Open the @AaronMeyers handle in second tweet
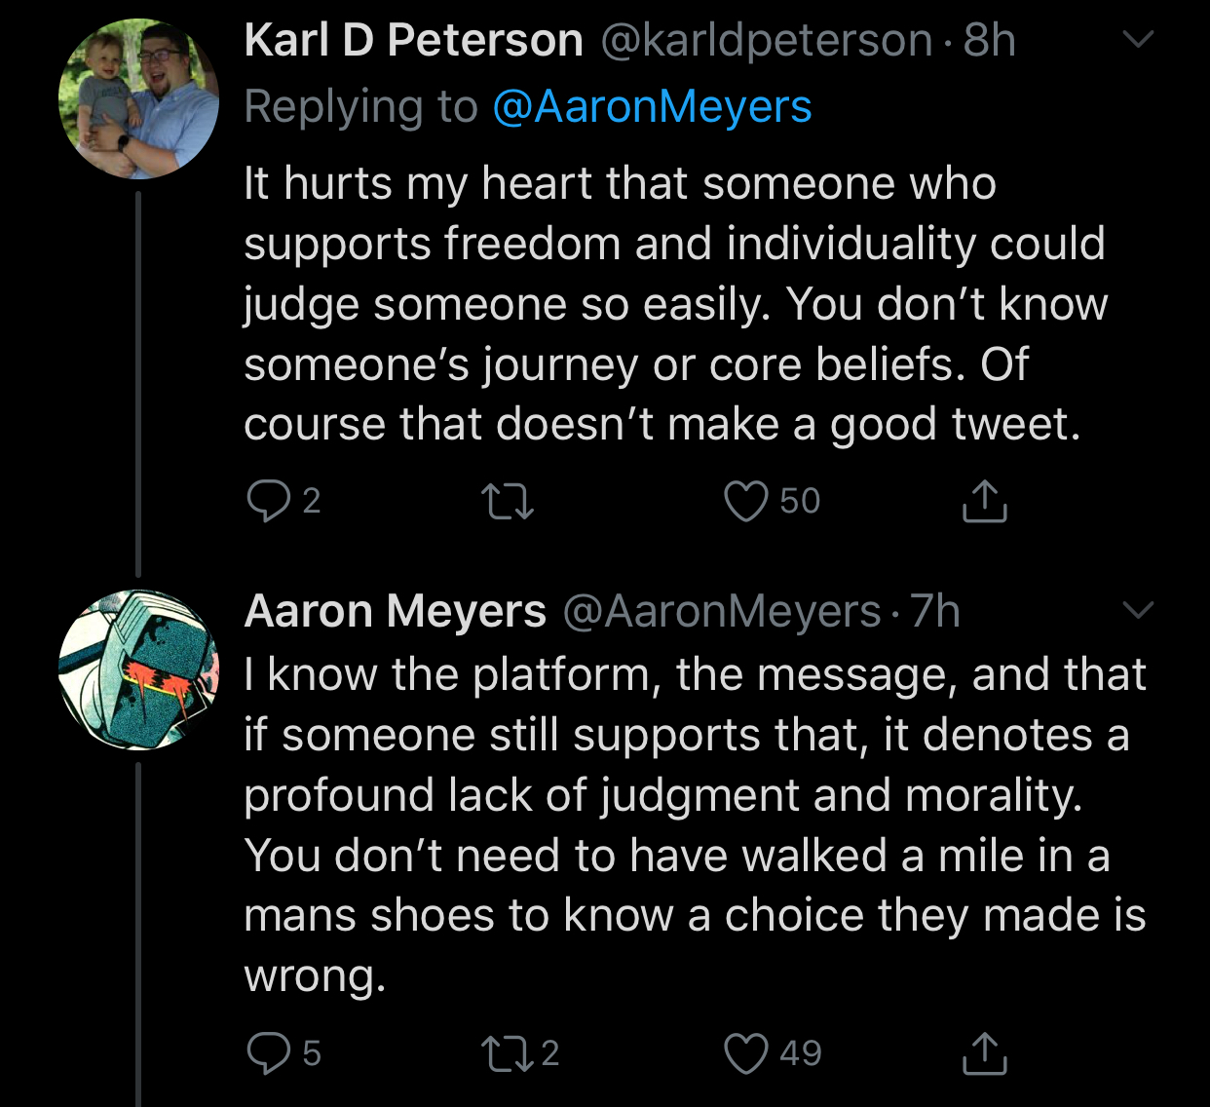The height and width of the screenshot is (1107, 1210). [x=722, y=612]
